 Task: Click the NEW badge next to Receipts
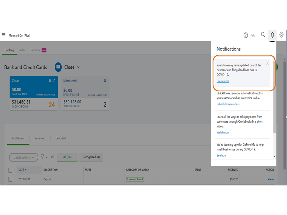pos(44,50)
